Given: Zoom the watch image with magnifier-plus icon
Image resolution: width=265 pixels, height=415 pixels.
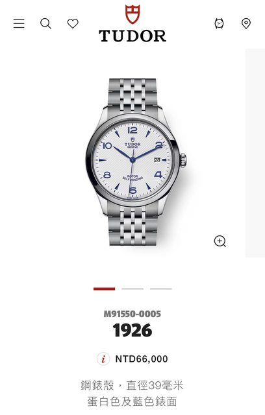Looking at the screenshot, I should [220, 241].
